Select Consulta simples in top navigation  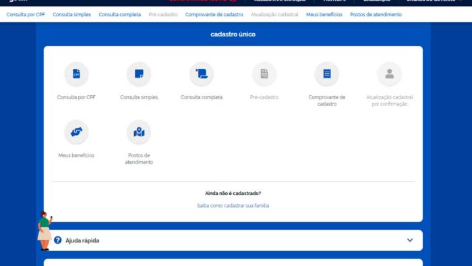pos(71,14)
